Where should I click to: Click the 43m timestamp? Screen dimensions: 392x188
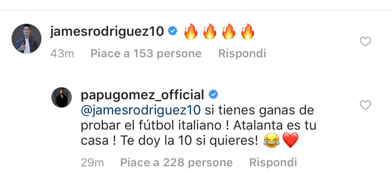tap(62, 53)
